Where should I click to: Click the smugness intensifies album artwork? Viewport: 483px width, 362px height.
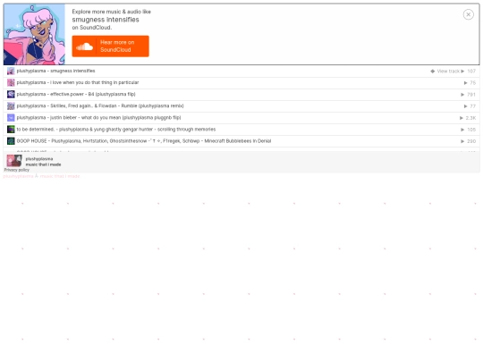point(34,34)
